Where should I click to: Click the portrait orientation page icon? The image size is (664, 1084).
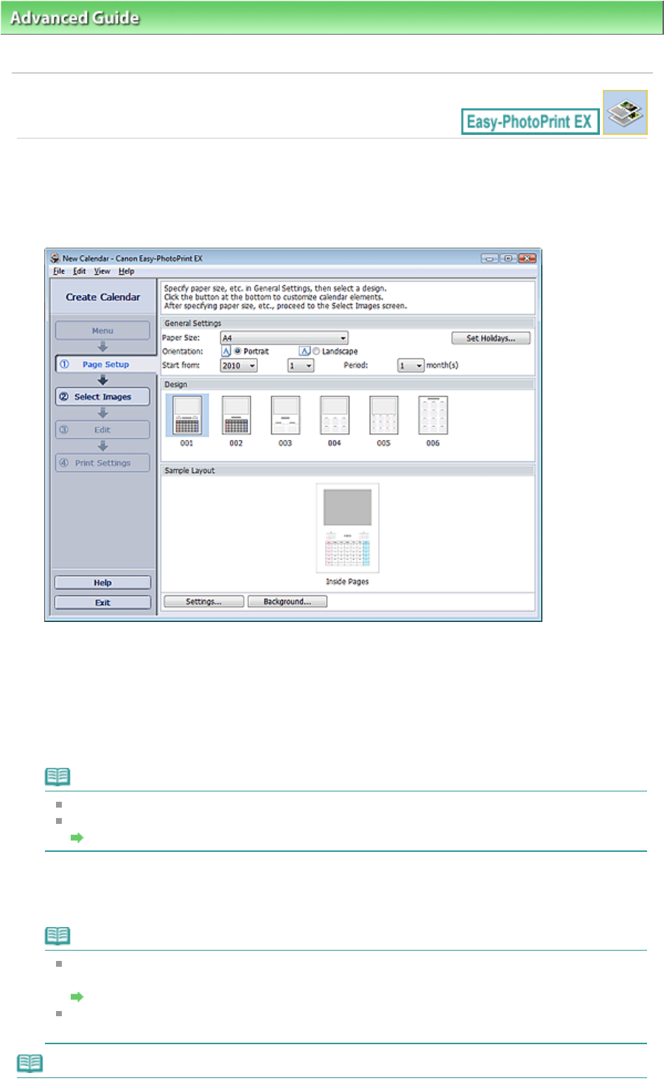tap(226, 352)
